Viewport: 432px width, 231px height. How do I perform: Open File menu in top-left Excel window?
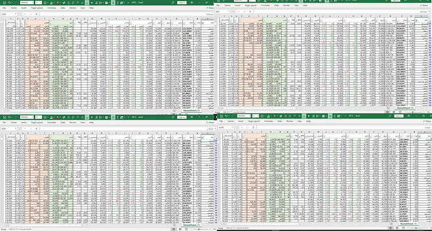pyautogui.click(x=4, y=8)
